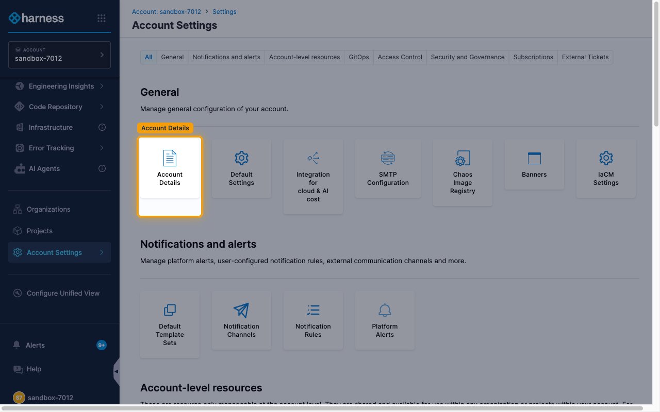The height and width of the screenshot is (412, 660).
Task: Open Configure Unified View
Action: 59,293
